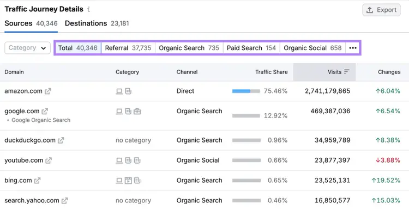Click the Direct channel cell
Image resolution: width=409 pixels, height=210 pixels.
click(x=185, y=91)
